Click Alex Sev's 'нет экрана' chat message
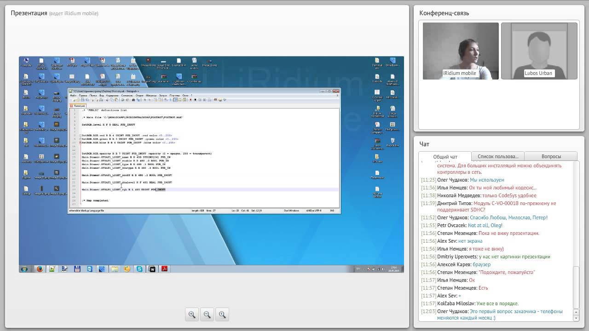 point(470,241)
